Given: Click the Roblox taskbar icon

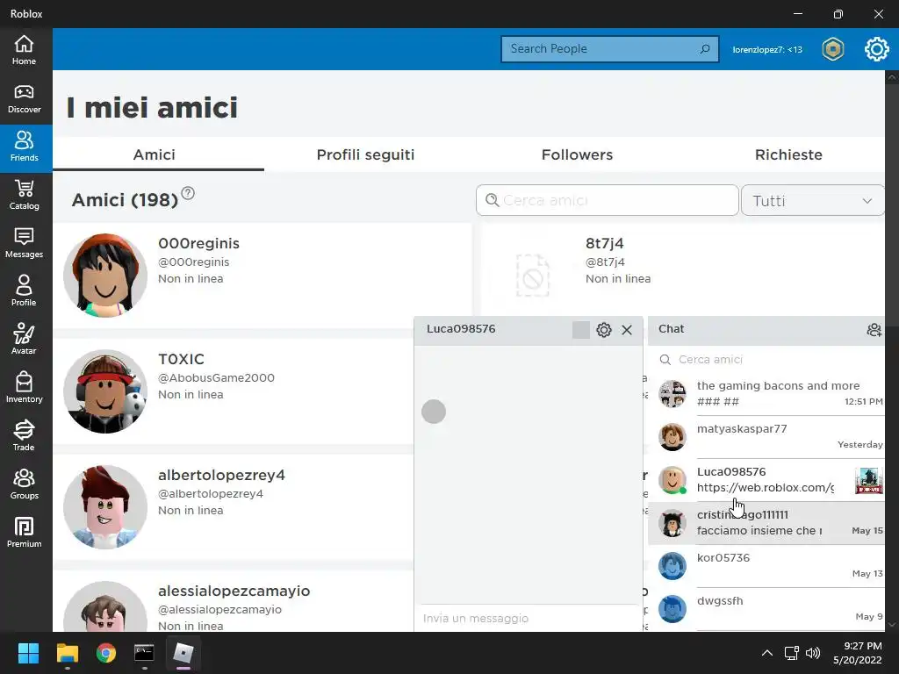Looking at the screenshot, I should click(x=183, y=653).
